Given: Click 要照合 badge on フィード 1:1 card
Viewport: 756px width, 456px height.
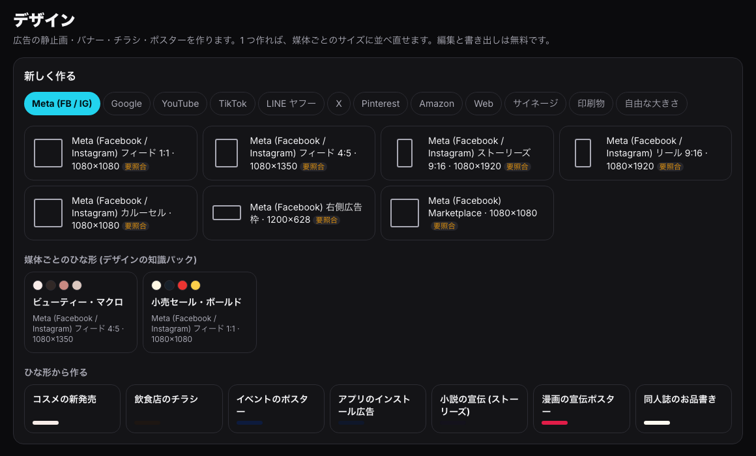Looking at the screenshot, I should coord(136,167).
